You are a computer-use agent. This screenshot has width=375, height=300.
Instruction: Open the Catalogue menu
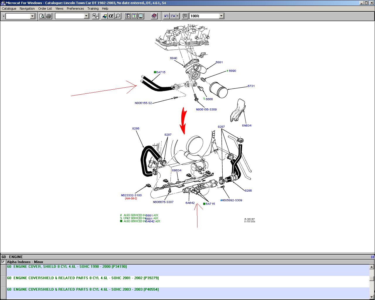coord(9,8)
